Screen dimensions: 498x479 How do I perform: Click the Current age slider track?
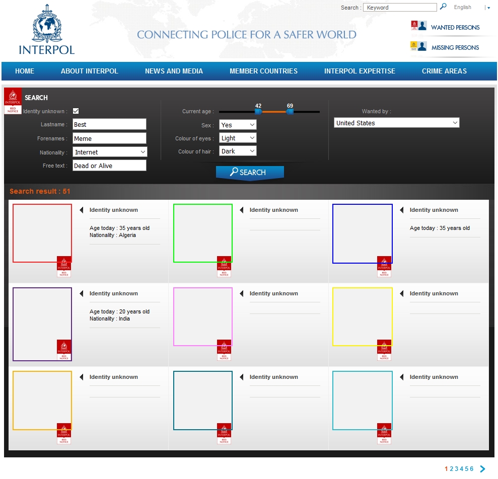pyautogui.click(x=269, y=112)
